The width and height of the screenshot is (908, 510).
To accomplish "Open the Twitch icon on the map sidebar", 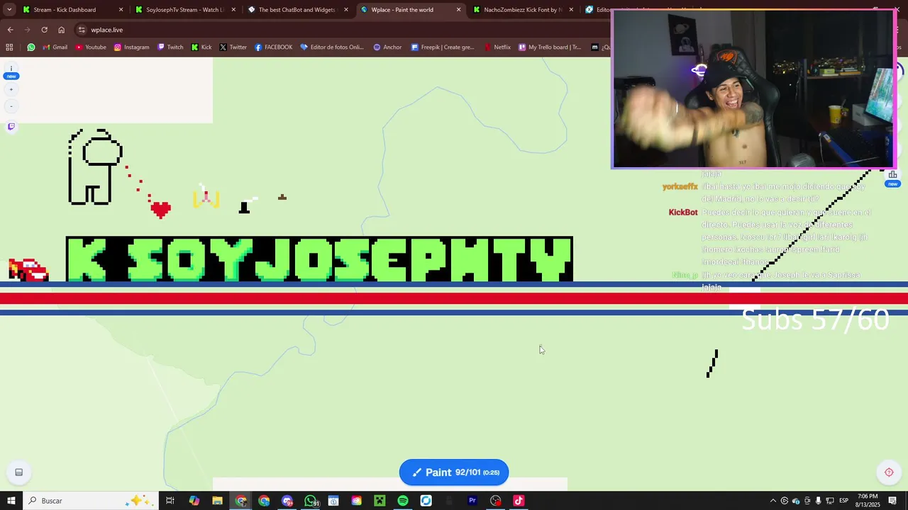I will click(11, 127).
